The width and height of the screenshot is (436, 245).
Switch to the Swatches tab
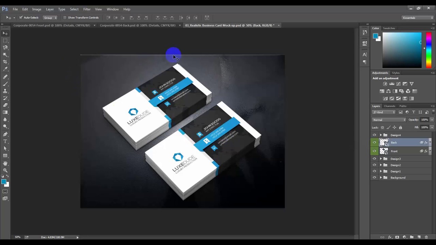click(389, 28)
